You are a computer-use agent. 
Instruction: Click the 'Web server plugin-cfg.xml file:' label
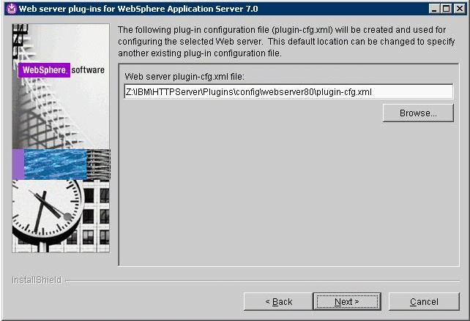[x=184, y=77]
